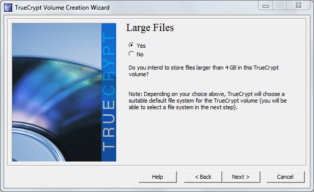Close the TrueCrypt wizard window

point(298,5)
